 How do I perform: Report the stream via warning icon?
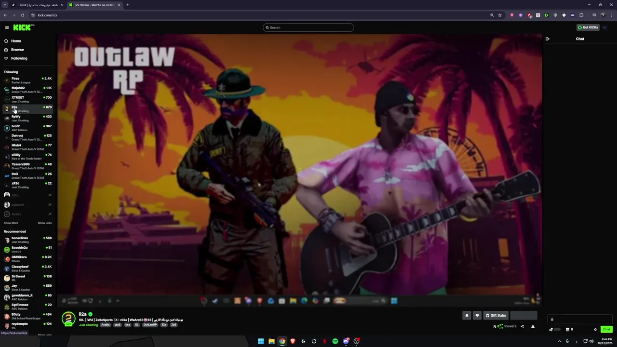tap(533, 326)
